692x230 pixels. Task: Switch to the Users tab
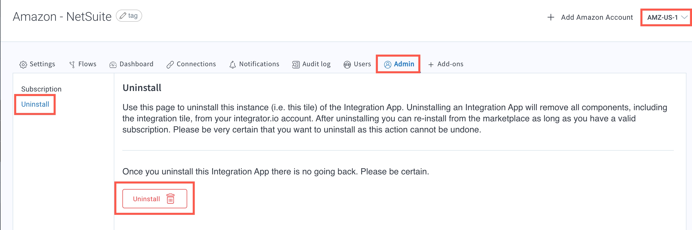357,64
